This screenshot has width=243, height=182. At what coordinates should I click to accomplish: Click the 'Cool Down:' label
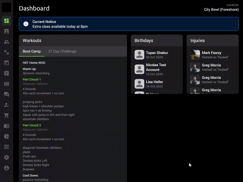coord(31,175)
